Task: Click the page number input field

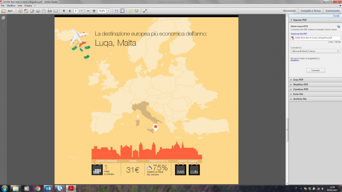Action: click(x=76, y=11)
